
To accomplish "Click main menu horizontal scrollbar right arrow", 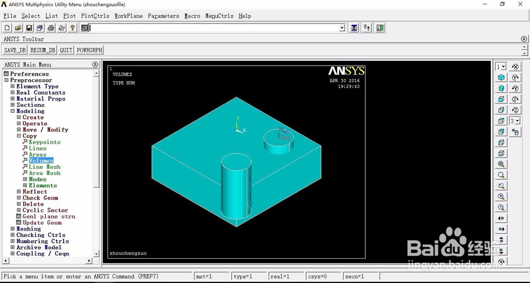I will (89, 260).
